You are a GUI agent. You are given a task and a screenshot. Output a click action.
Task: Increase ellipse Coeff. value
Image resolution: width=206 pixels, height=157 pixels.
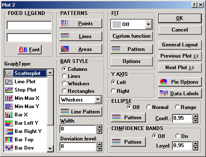tap(195, 116)
